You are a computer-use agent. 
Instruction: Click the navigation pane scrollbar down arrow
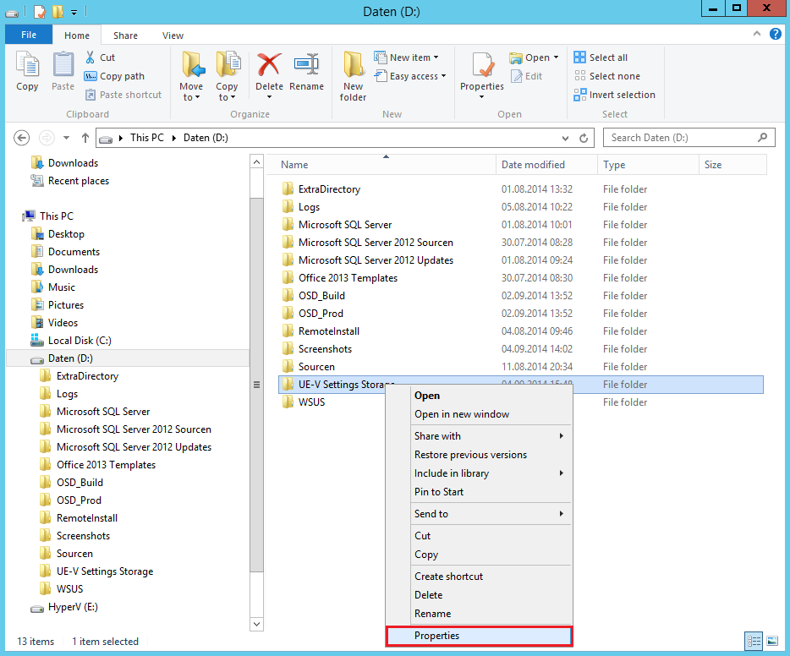[256, 624]
